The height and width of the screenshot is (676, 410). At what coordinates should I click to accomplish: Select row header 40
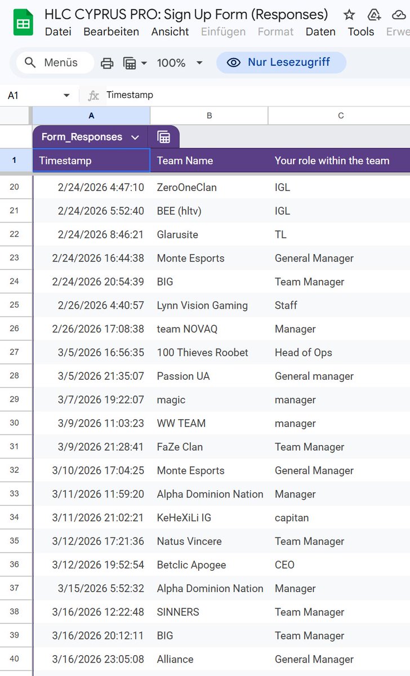[x=16, y=659]
